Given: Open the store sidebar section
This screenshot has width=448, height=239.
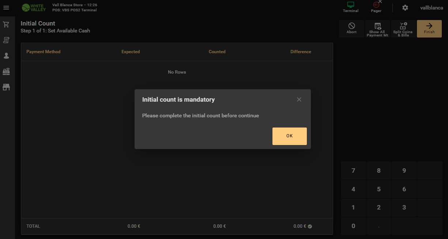Looking at the screenshot, I should pos(6,87).
